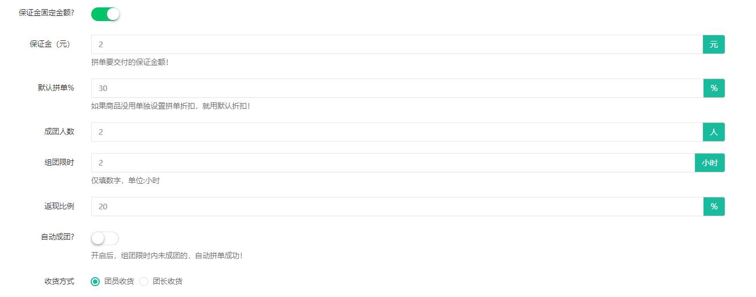Click the green 元 unit addon
Image resolution: width=756 pixels, height=297 pixels.
point(714,44)
